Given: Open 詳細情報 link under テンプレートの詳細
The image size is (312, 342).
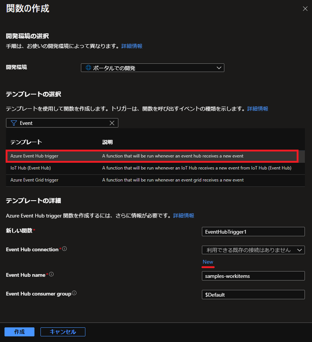Looking at the screenshot, I should pos(184,216).
